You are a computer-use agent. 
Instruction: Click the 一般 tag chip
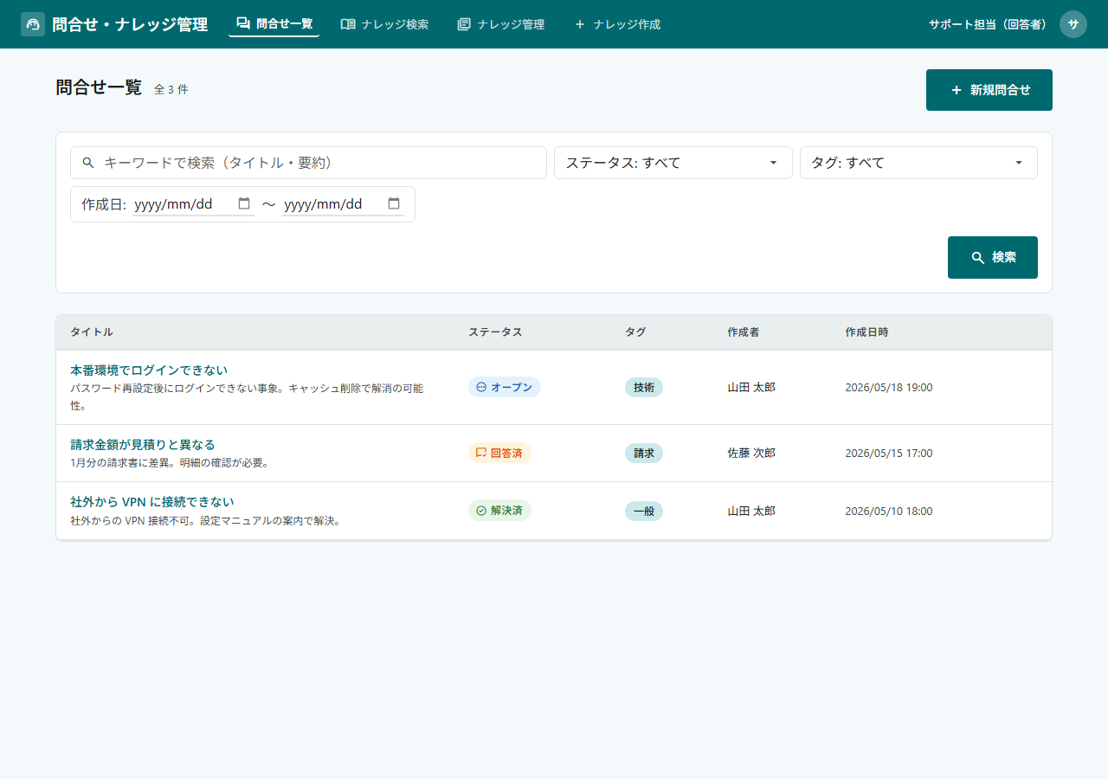pos(644,511)
